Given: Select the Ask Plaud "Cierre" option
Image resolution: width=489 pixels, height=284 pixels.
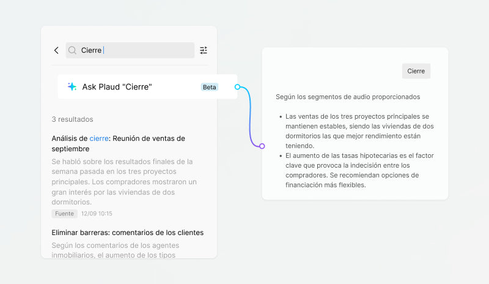Looking at the screenshot, I should coord(117,87).
